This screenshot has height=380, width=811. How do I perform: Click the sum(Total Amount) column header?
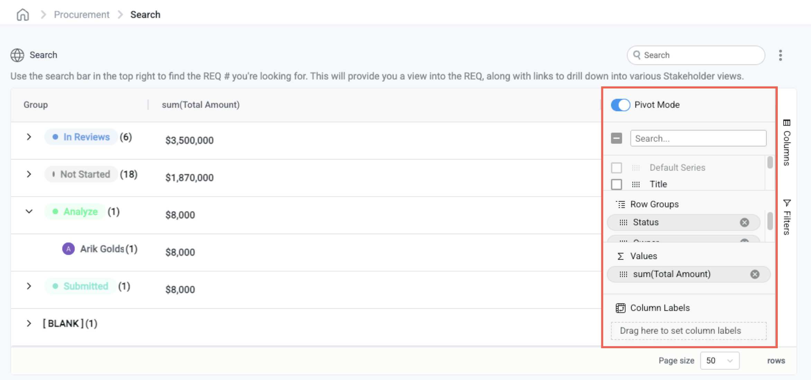pyautogui.click(x=201, y=105)
